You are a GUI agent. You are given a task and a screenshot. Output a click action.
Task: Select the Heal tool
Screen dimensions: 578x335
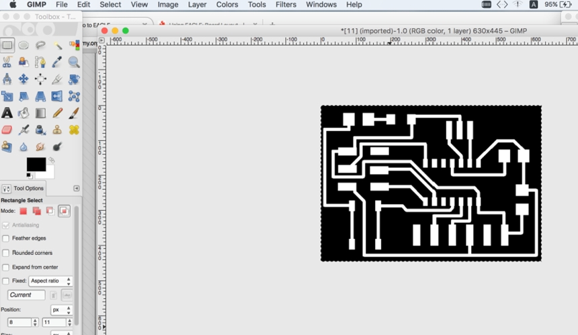point(74,130)
